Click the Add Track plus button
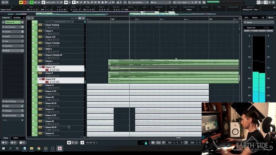The image size is (276, 155). pyautogui.click(x=29, y=18)
